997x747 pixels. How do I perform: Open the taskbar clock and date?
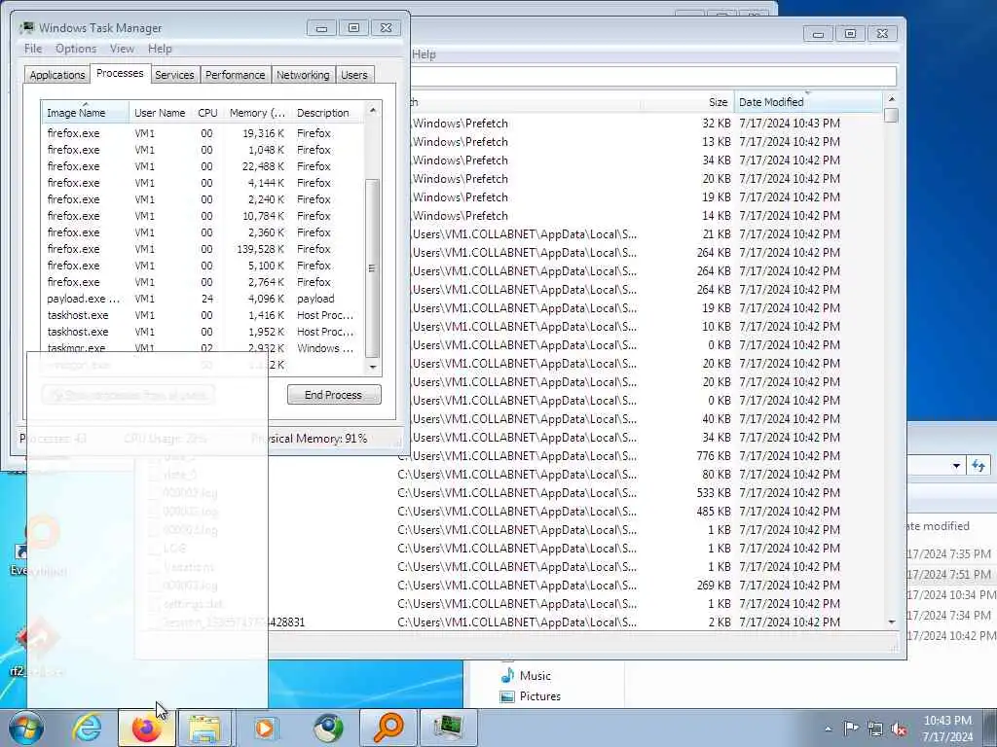947,729
